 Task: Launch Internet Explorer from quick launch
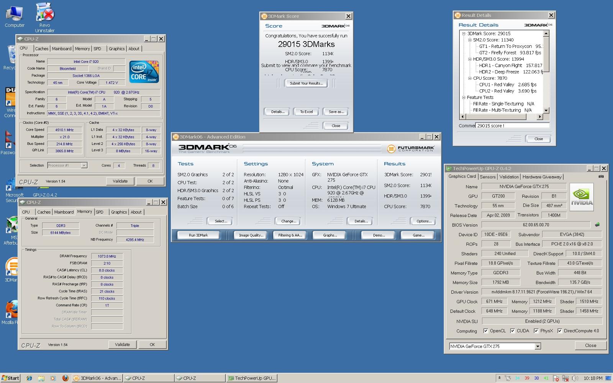point(29,378)
